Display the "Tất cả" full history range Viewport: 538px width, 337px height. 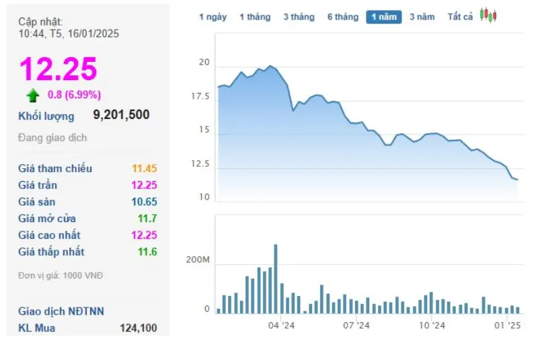tap(461, 17)
